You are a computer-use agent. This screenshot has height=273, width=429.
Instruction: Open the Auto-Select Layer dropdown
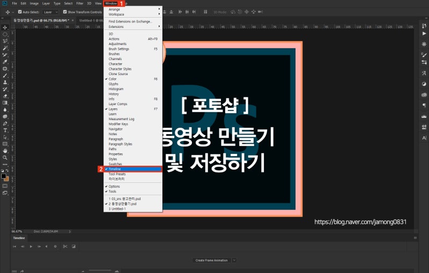(x=50, y=12)
